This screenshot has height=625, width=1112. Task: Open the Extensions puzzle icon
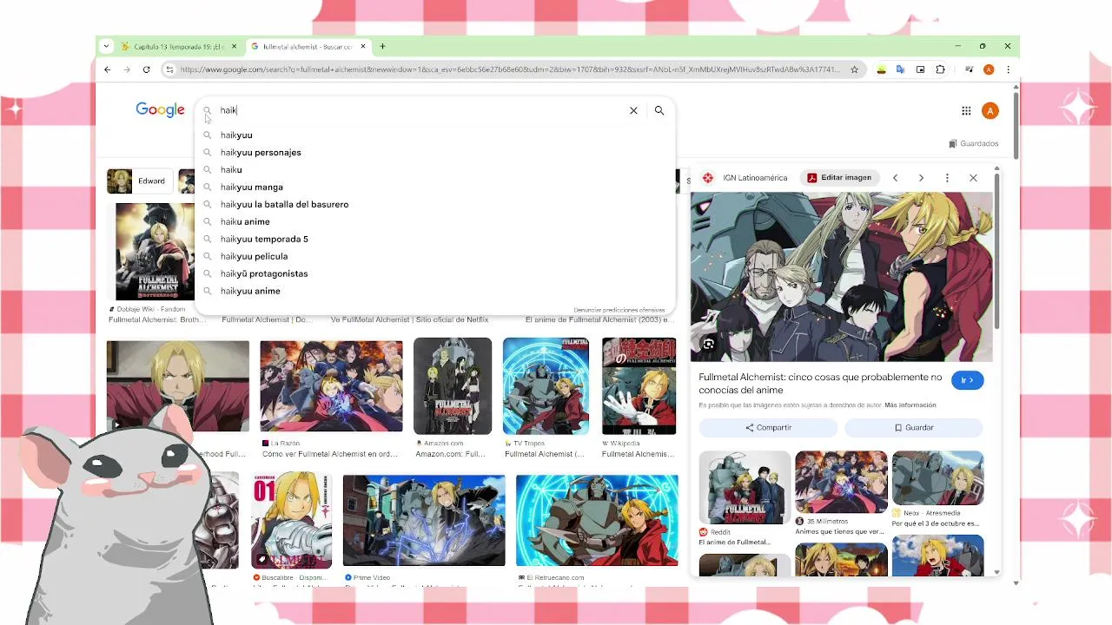[940, 69]
